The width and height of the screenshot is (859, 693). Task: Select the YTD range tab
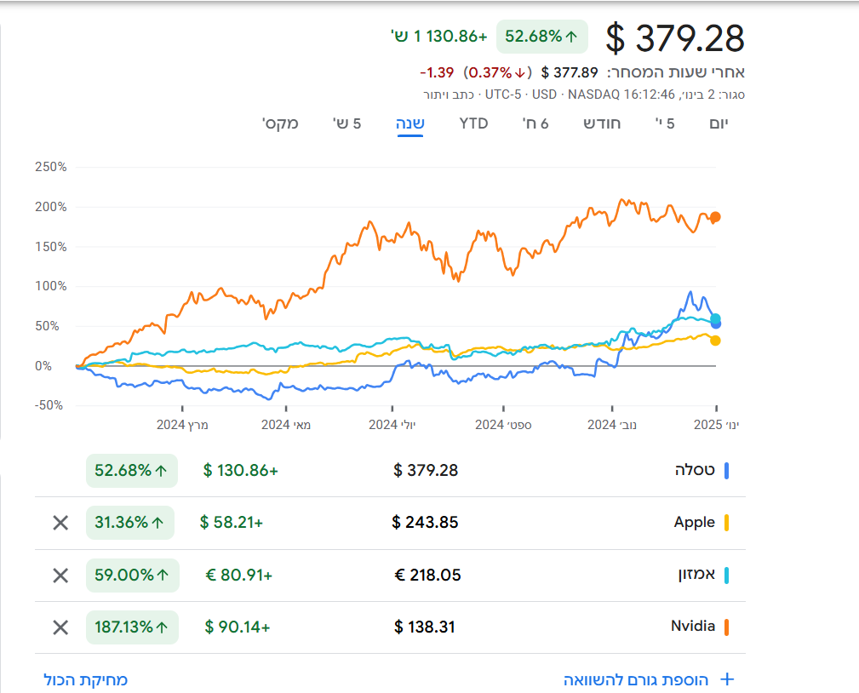coord(473,123)
